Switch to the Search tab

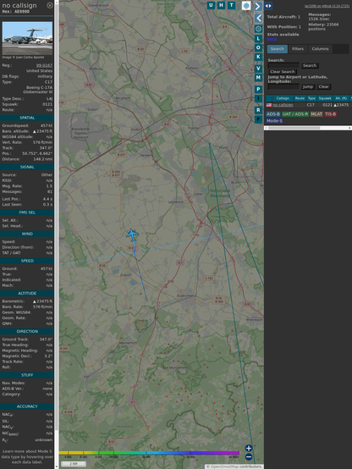278,49
